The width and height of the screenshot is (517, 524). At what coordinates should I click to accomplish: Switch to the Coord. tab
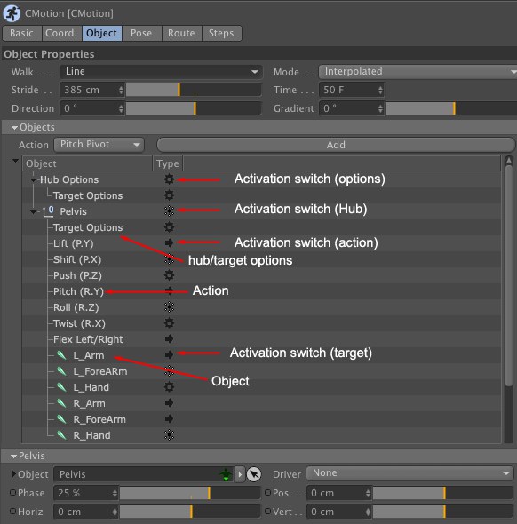pos(61,33)
